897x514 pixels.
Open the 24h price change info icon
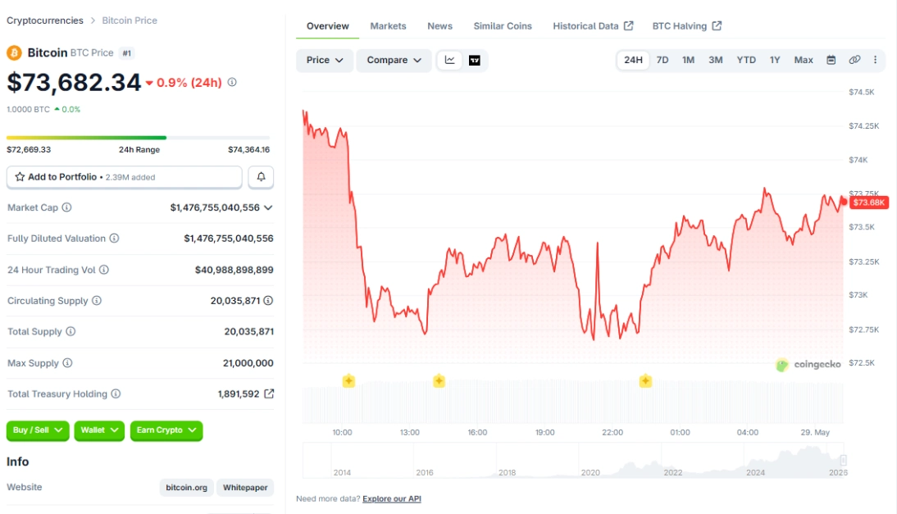tap(232, 82)
